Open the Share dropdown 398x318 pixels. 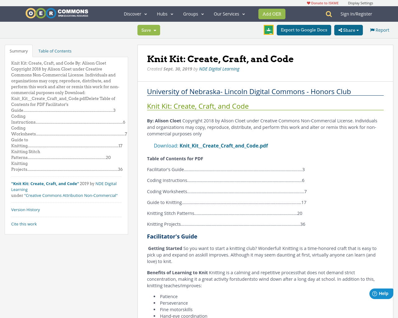click(348, 30)
